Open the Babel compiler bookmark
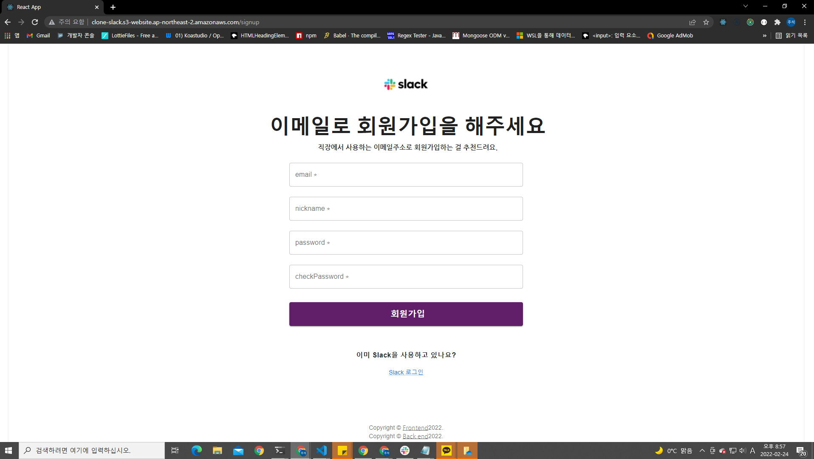 point(352,36)
